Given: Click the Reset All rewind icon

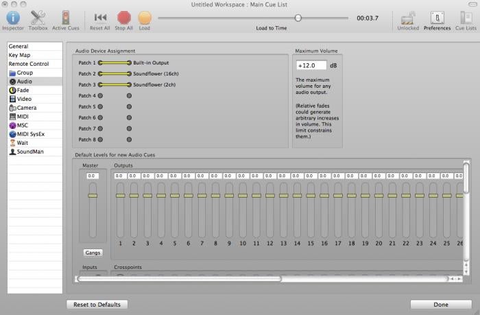Looking at the screenshot, I should (x=100, y=17).
